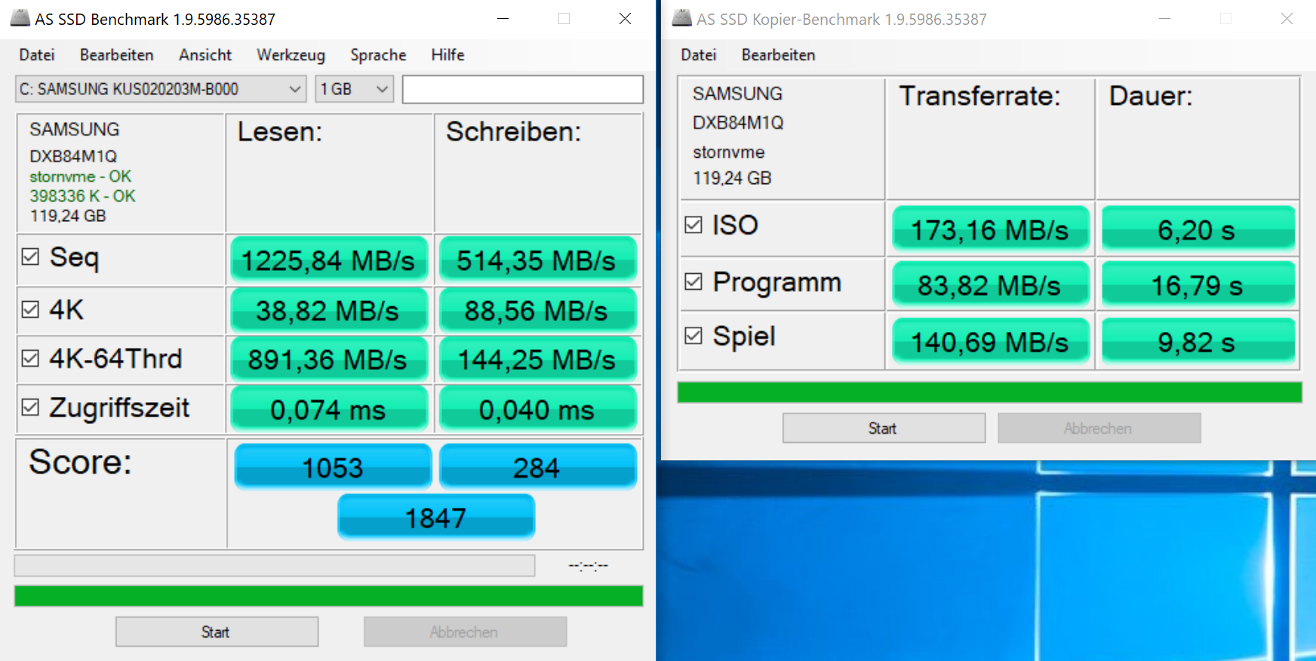Click the AS SSD Benchmark title bar drive icon
The height and width of the screenshot is (661, 1316).
pos(20,18)
